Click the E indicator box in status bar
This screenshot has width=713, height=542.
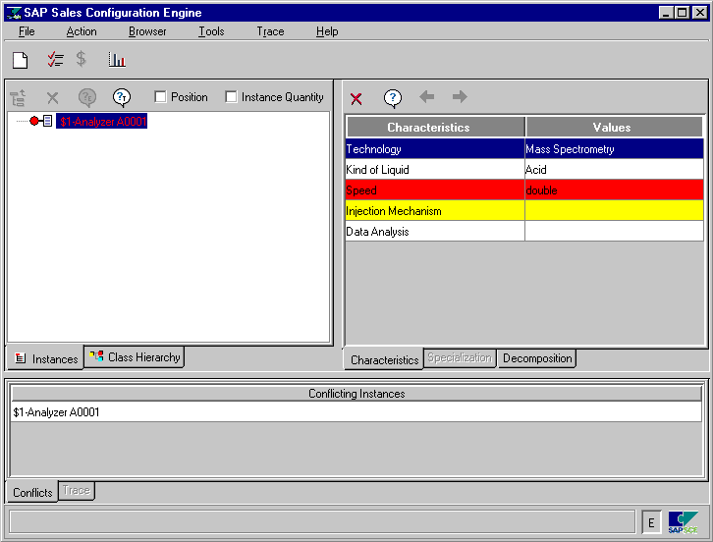point(651,521)
